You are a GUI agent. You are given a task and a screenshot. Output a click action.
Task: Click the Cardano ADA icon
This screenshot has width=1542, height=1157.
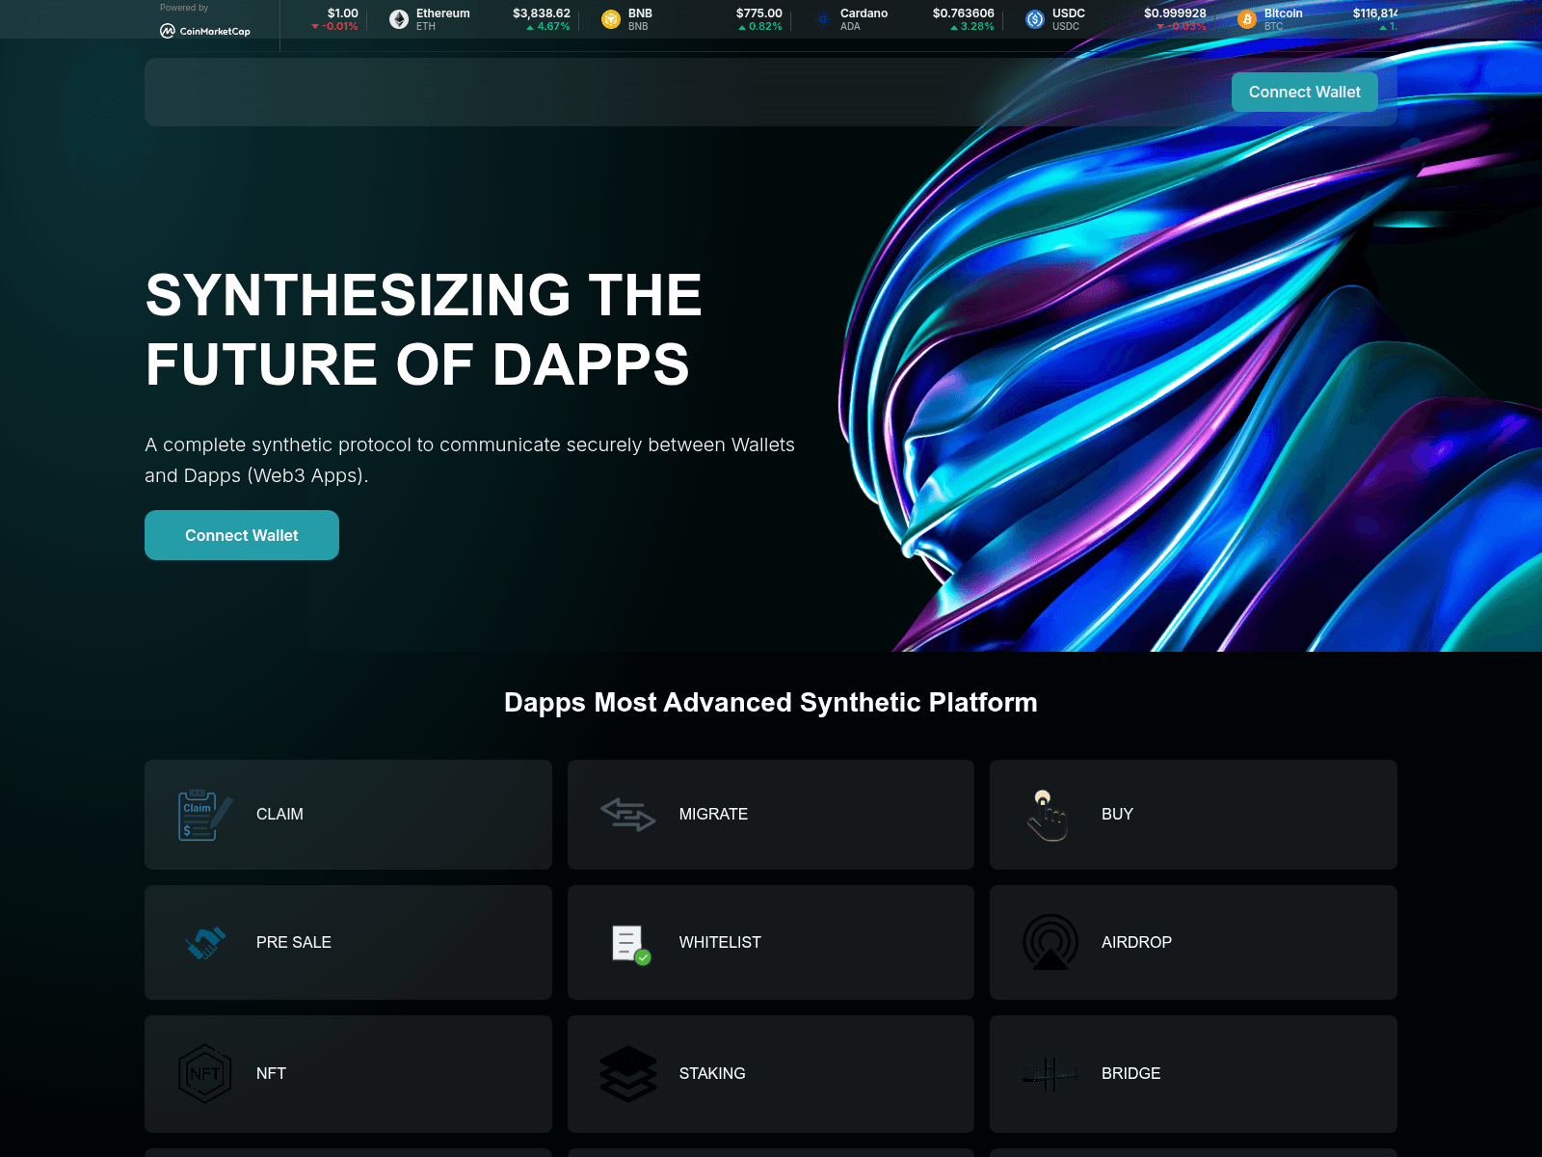tap(823, 18)
